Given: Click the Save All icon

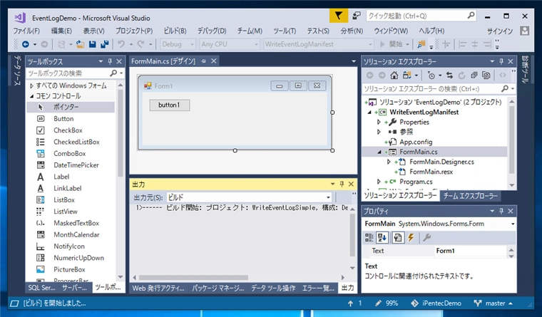Looking at the screenshot, I should tap(104, 44).
